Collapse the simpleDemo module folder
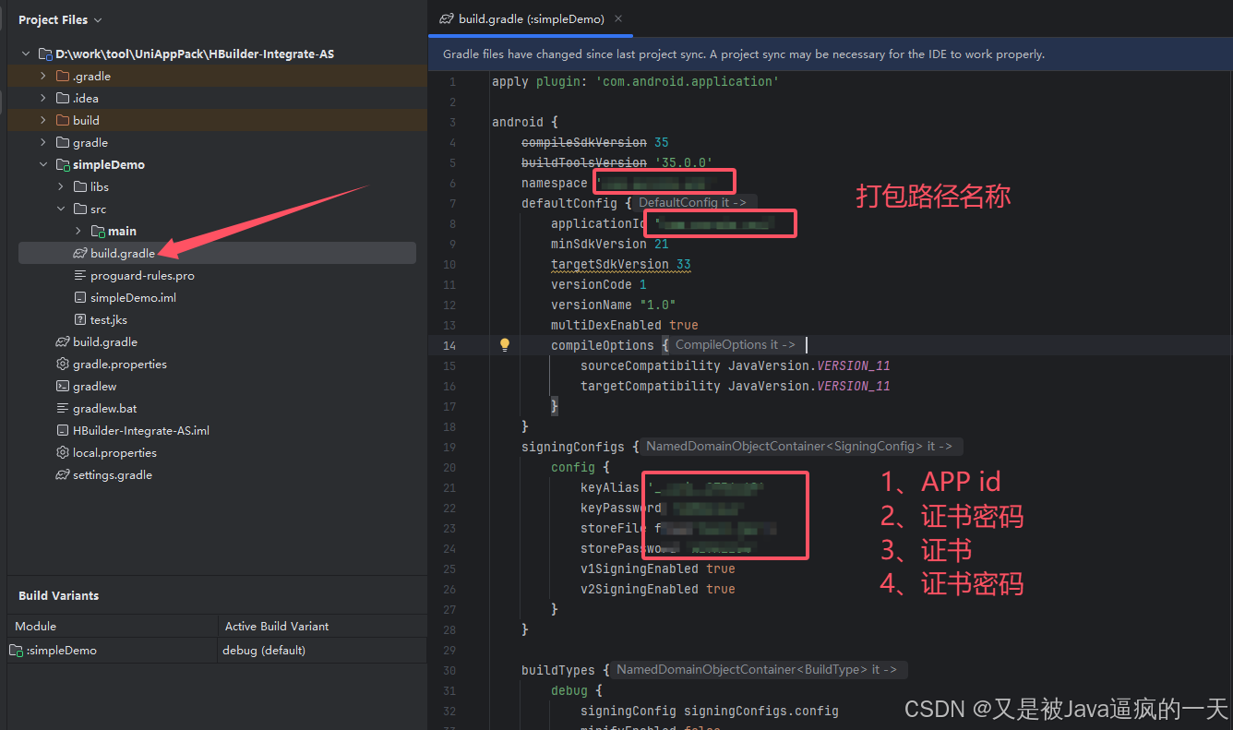The height and width of the screenshot is (730, 1233). [x=43, y=164]
